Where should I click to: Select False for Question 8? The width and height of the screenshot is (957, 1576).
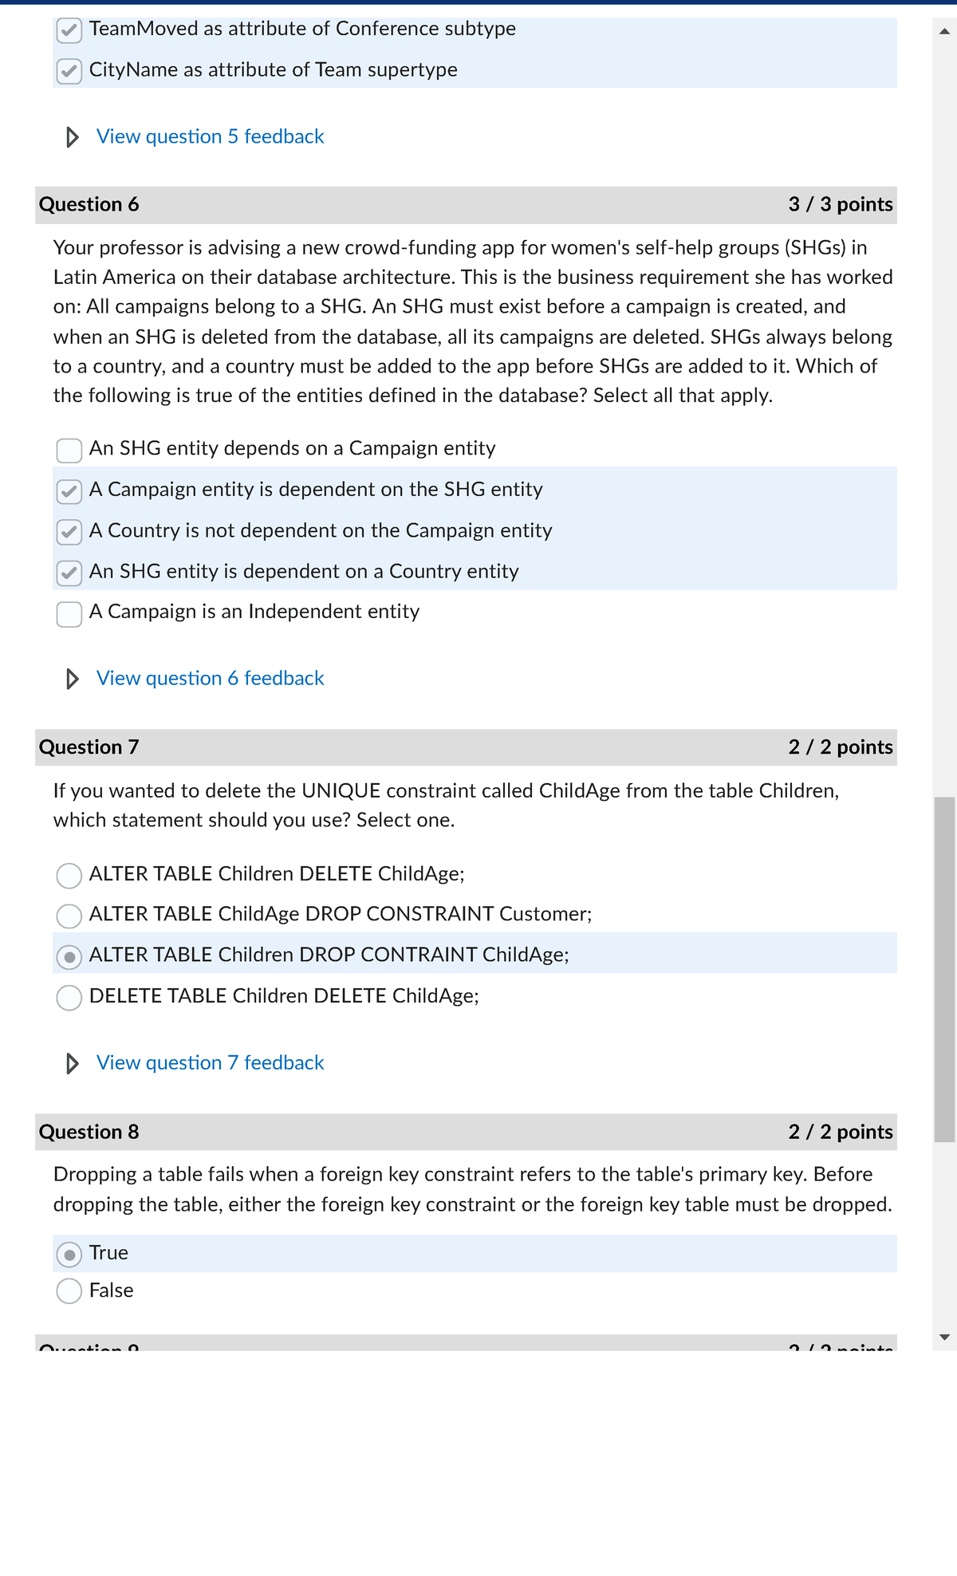coord(70,1291)
